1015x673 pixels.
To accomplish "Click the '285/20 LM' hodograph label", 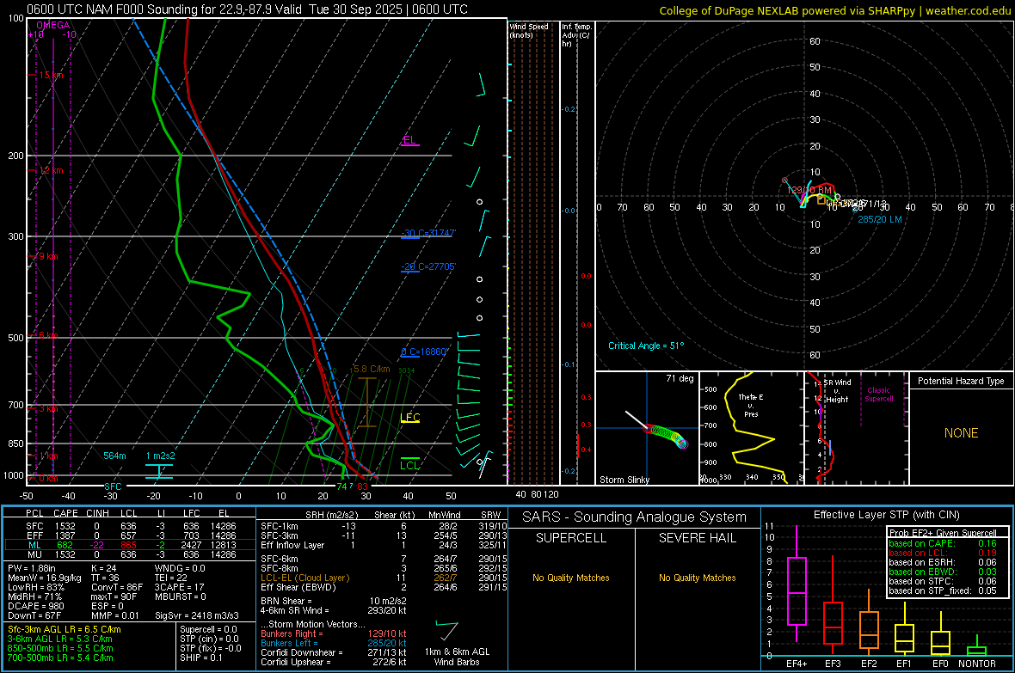I will tap(880, 219).
